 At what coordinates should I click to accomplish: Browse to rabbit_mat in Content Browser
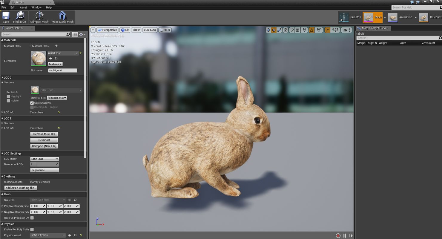click(x=56, y=58)
